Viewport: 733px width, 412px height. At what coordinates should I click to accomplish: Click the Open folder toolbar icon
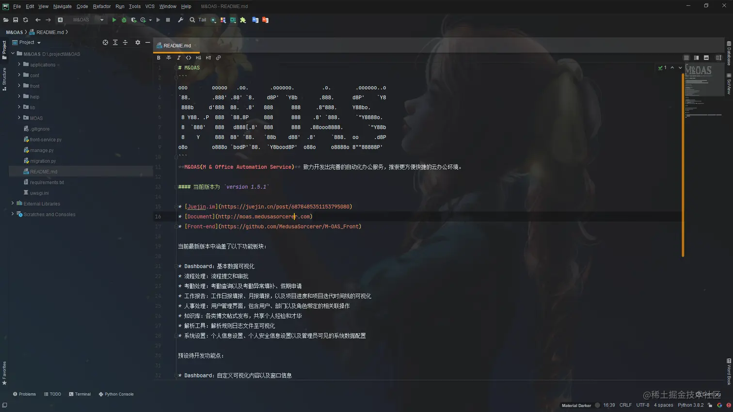[6, 20]
